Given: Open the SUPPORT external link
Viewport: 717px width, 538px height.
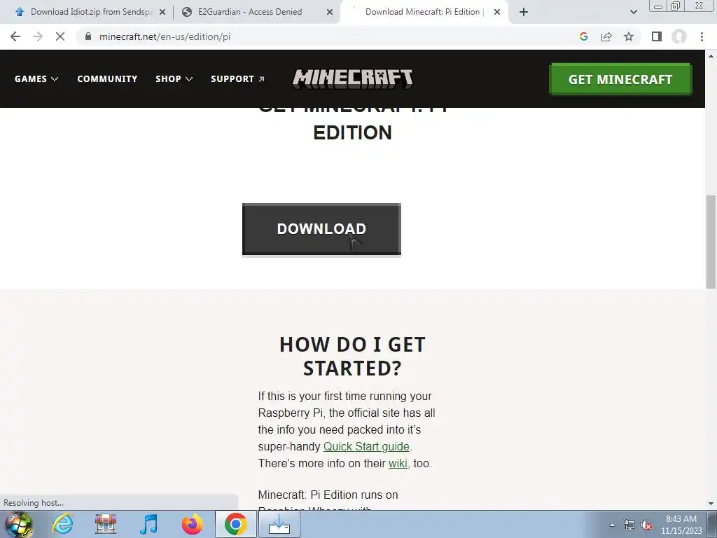Looking at the screenshot, I should [237, 78].
